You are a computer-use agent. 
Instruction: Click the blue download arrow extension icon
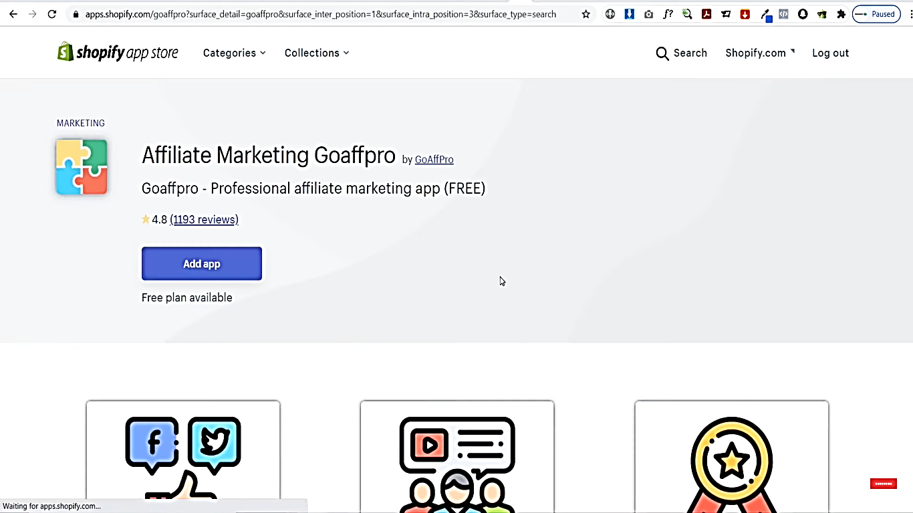(630, 14)
